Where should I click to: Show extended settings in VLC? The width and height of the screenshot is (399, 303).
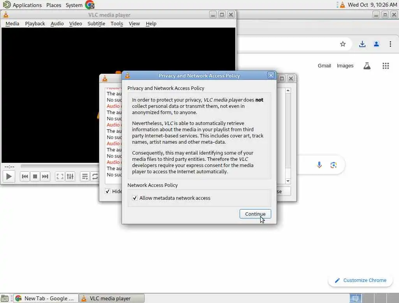tap(70, 176)
